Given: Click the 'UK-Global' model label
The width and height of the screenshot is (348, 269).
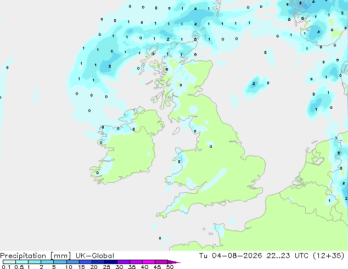Looking at the screenshot, I should pos(95,256).
